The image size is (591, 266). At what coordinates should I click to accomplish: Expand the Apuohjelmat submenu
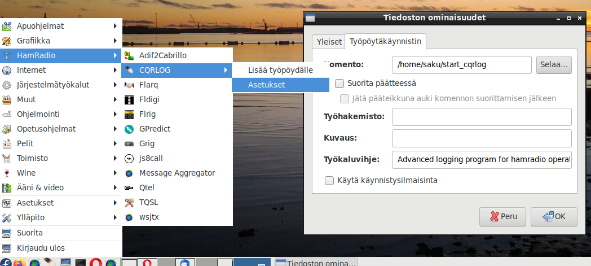pyautogui.click(x=61, y=26)
